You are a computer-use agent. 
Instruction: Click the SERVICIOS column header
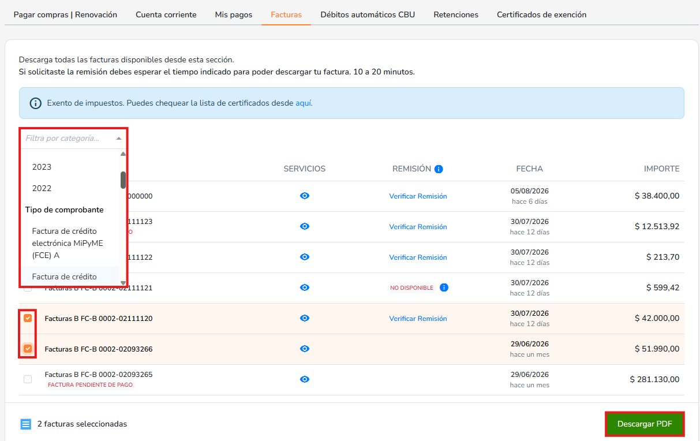coord(305,169)
